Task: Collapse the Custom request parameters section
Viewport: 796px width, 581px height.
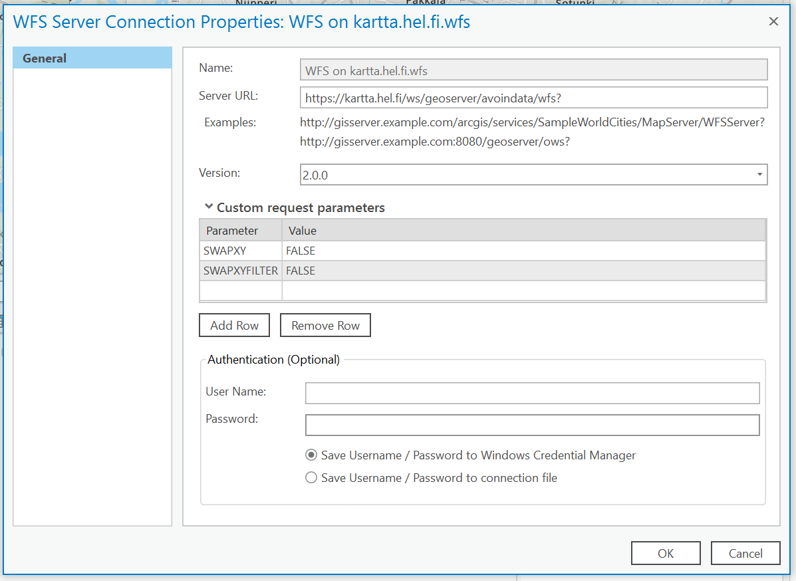Action: coord(209,207)
